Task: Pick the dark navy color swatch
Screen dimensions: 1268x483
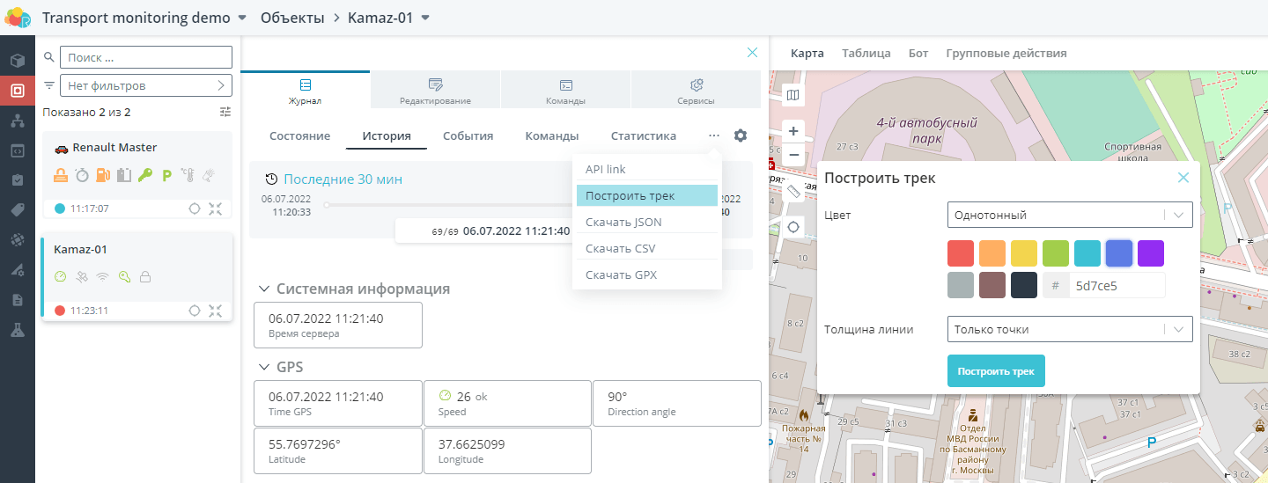Action: click(1024, 285)
